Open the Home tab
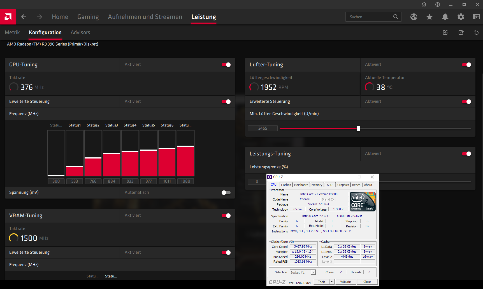Viewport: 483px width, 289px height. coord(60,17)
